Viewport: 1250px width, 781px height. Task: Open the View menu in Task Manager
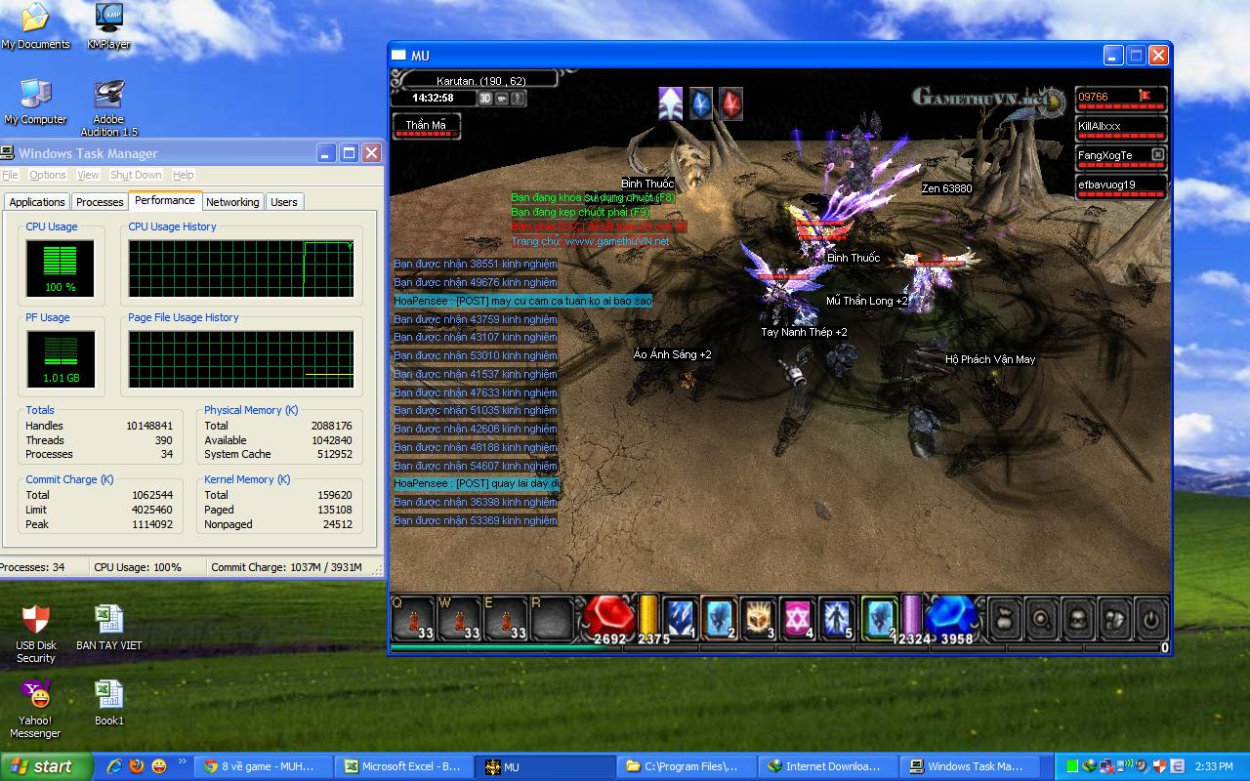tap(88, 175)
